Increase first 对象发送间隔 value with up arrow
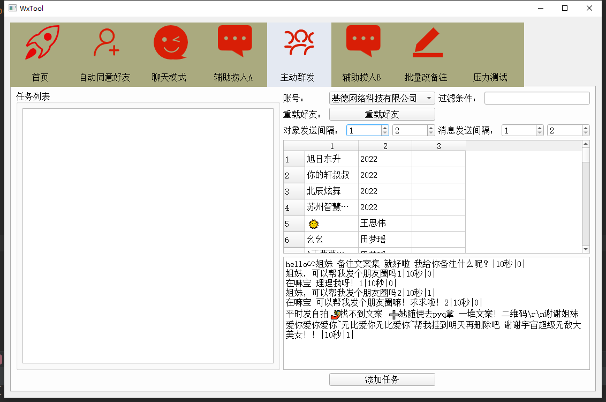This screenshot has height=402, width=606. [385, 128]
